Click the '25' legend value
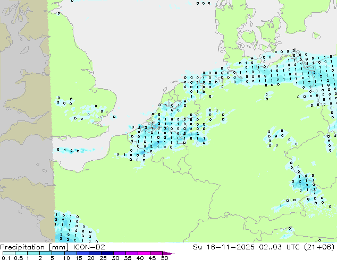337x260 pixels. pyautogui.click(x=103, y=258)
